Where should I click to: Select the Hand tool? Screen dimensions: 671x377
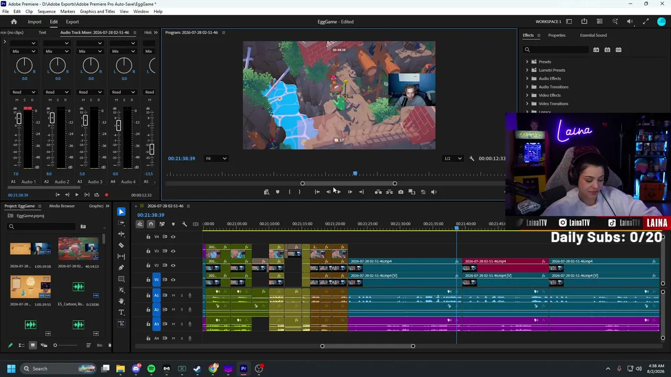[x=121, y=301]
